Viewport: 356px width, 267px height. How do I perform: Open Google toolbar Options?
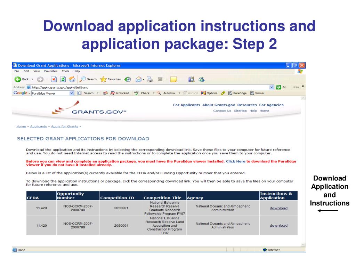click(209, 93)
